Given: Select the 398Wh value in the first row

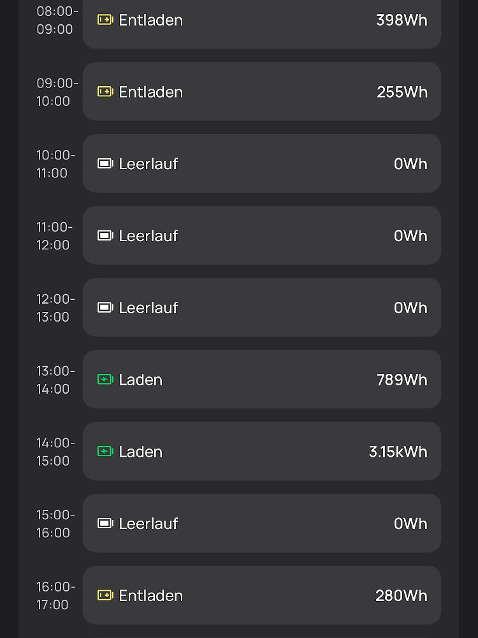Looking at the screenshot, I should [402, 20].
